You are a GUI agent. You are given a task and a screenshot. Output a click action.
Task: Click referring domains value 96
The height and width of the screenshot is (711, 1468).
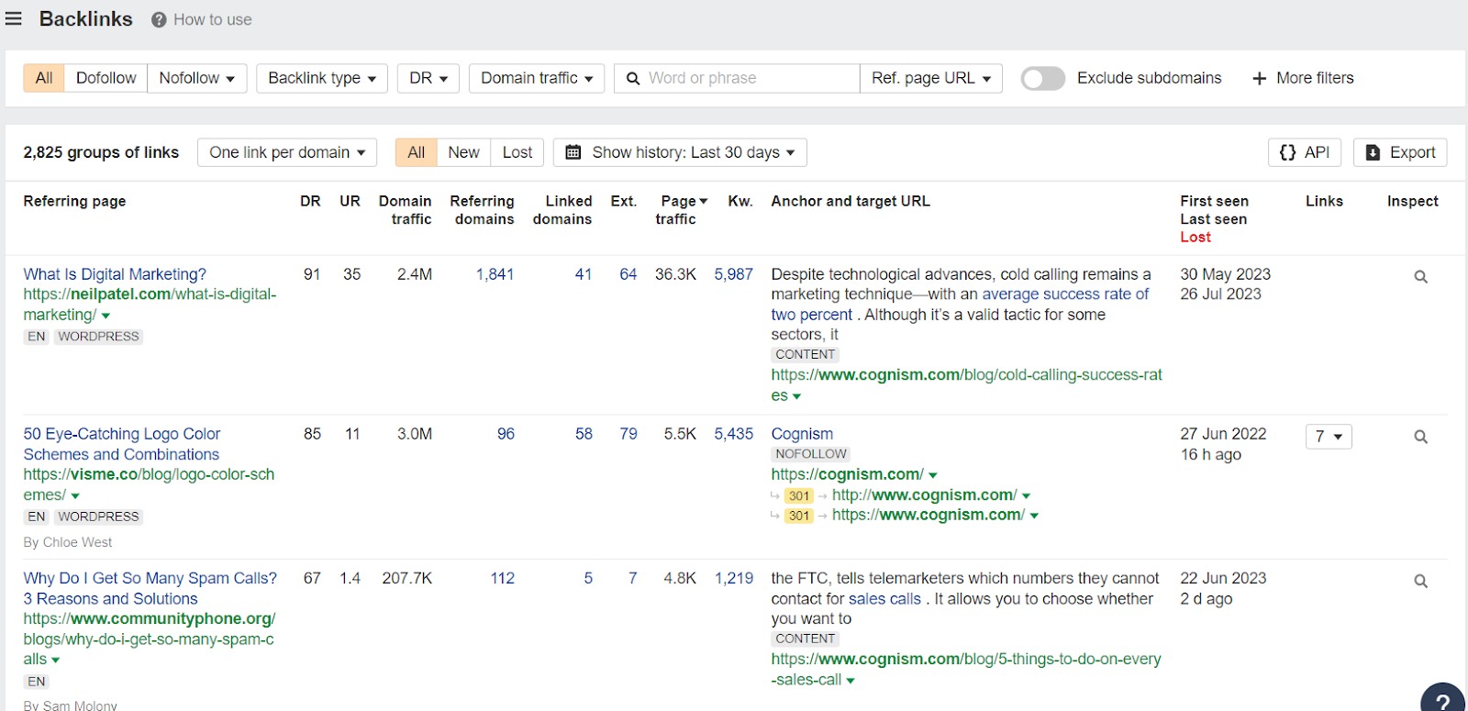click(506, 434)
